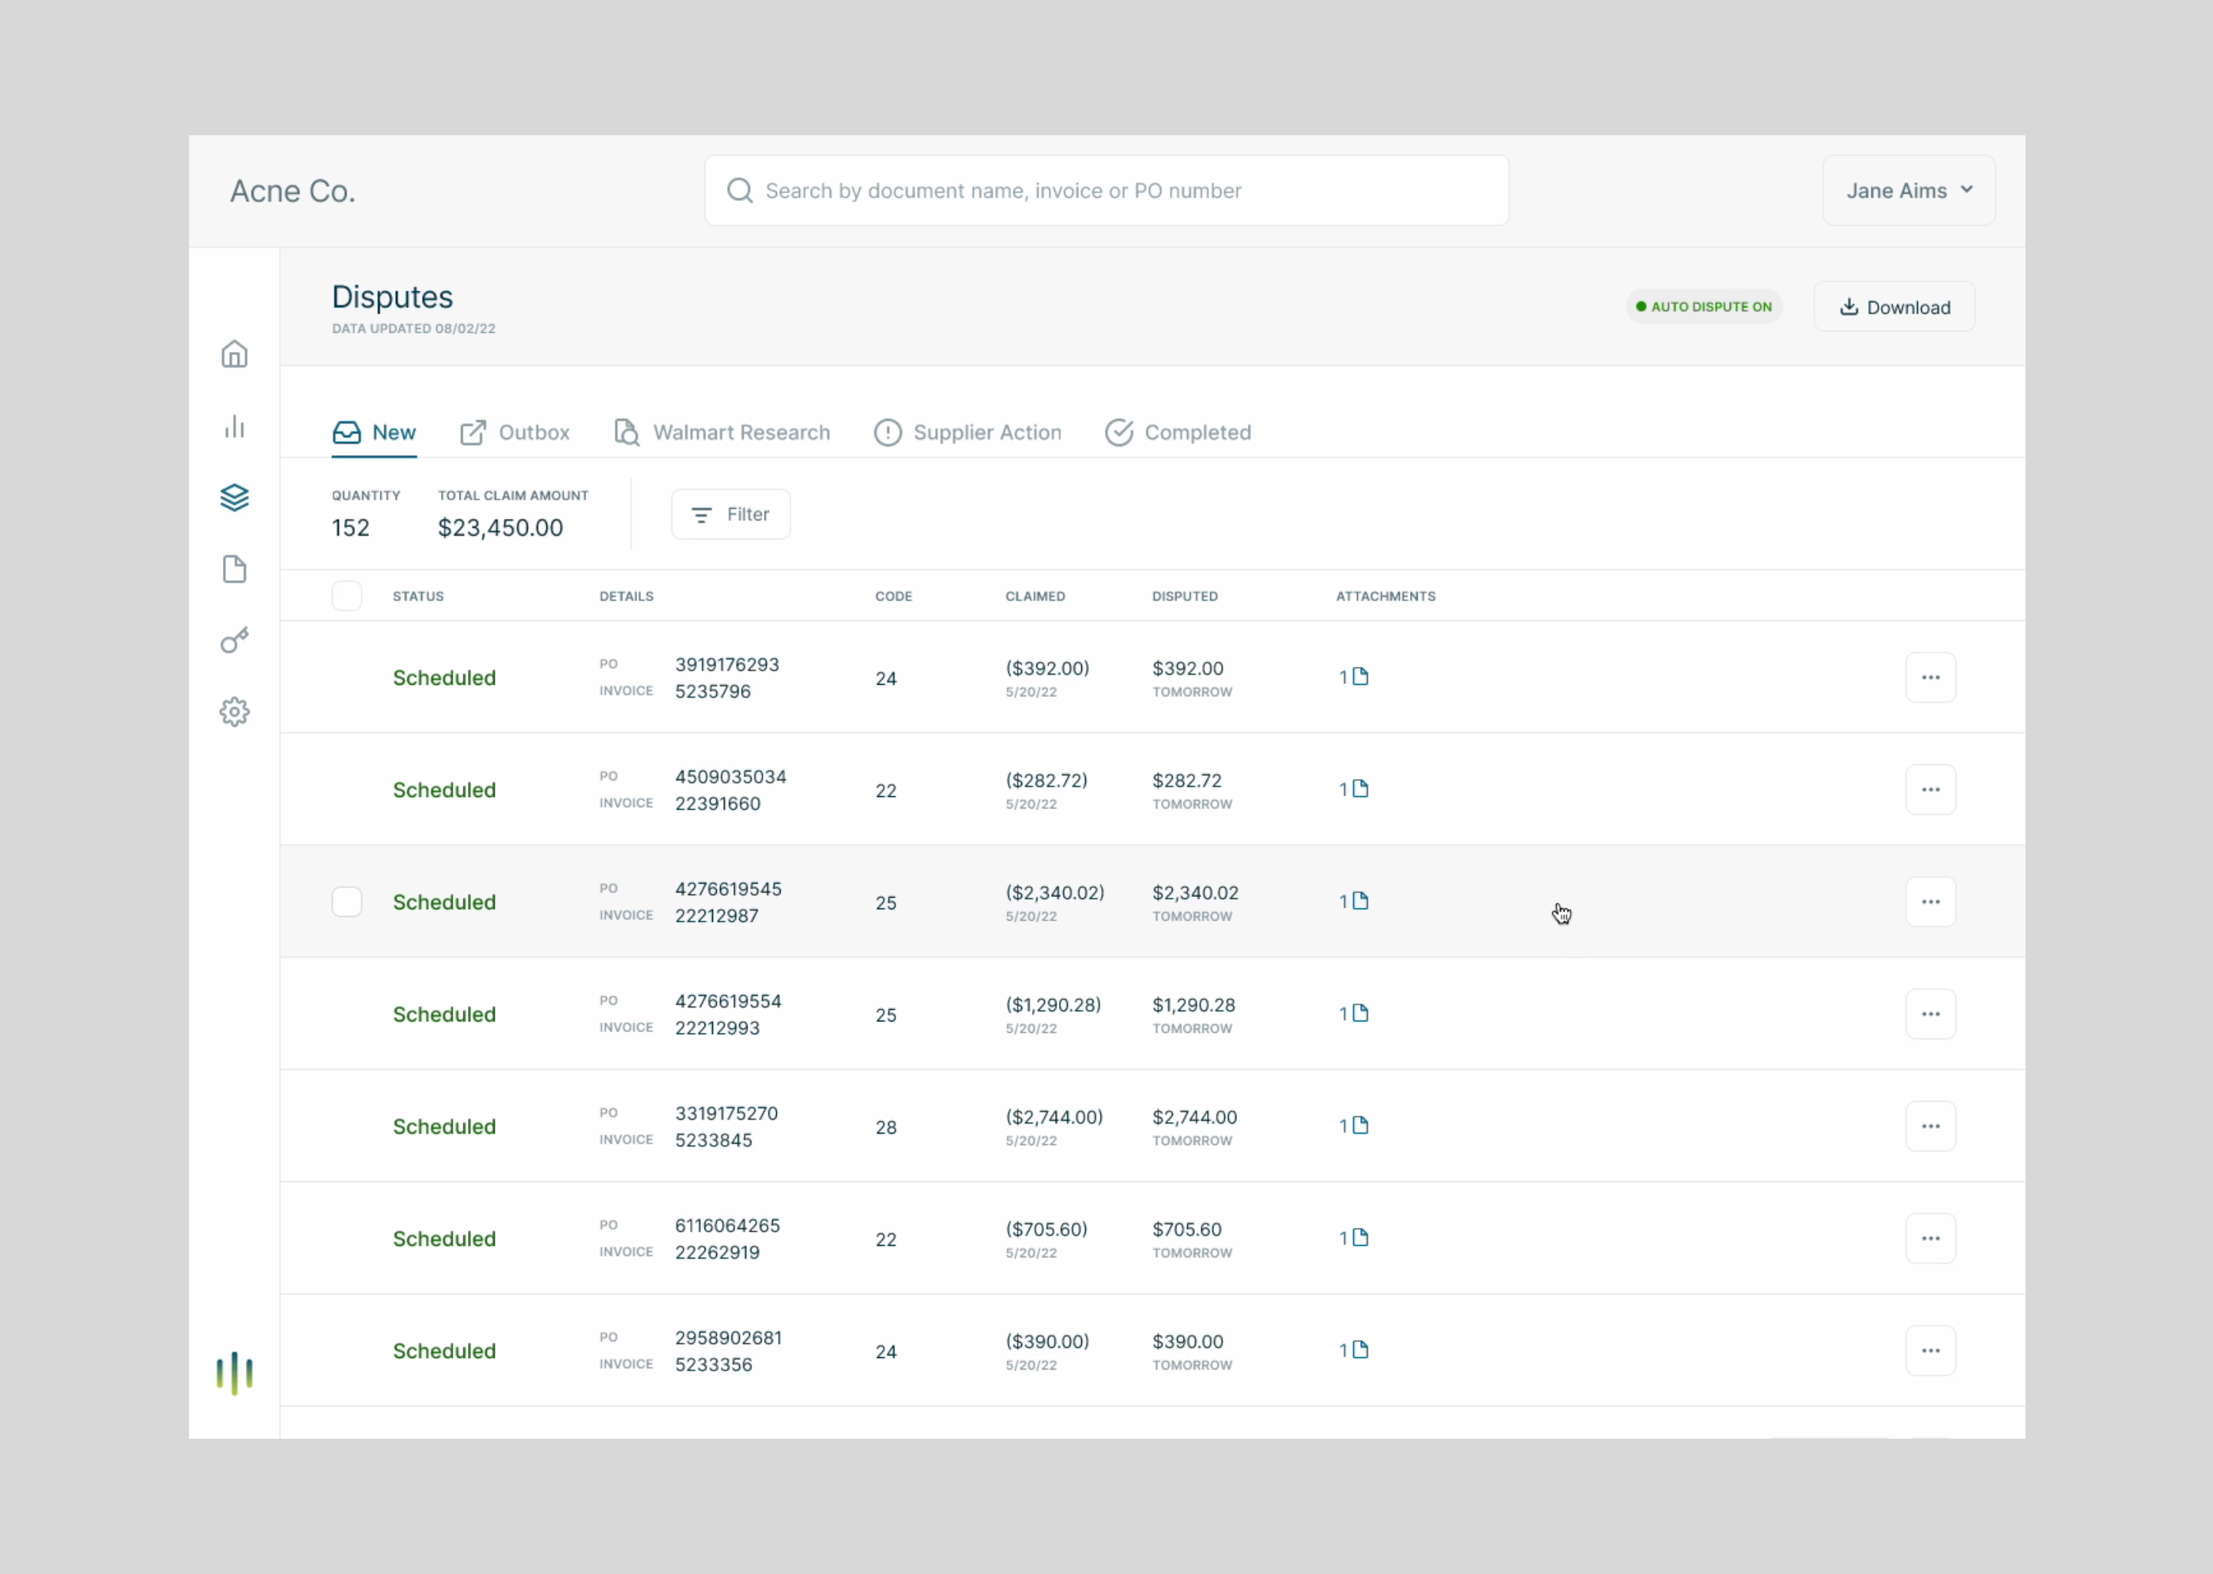Screen dimensions: 2213x1574
Task: Check the box for PO 4276619545 row
Action: [347, 902]
